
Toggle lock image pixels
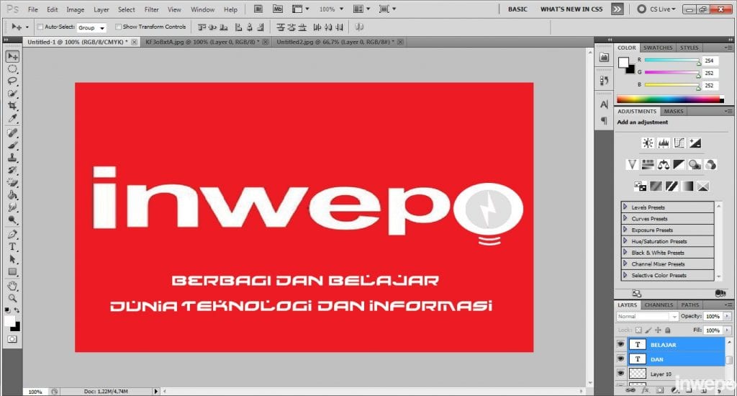[648, 330]
